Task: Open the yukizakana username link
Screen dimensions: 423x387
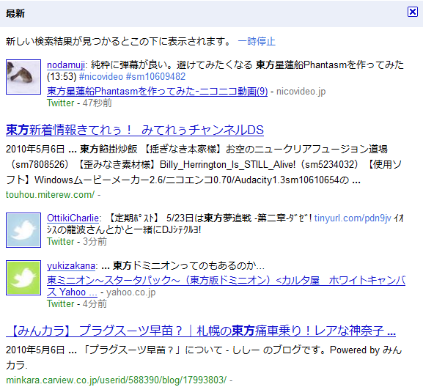Action: pyautogui.click(x=71, y=266)
